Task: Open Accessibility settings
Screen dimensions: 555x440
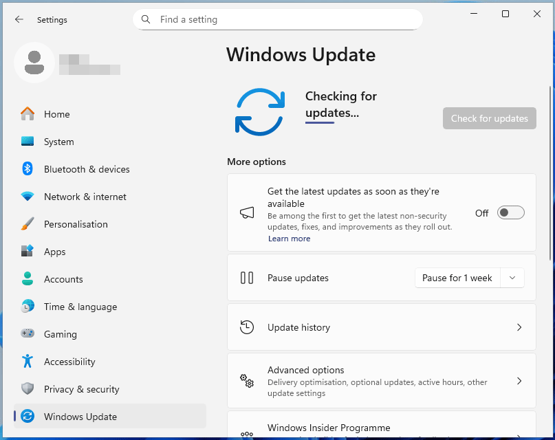Action: 110,361
